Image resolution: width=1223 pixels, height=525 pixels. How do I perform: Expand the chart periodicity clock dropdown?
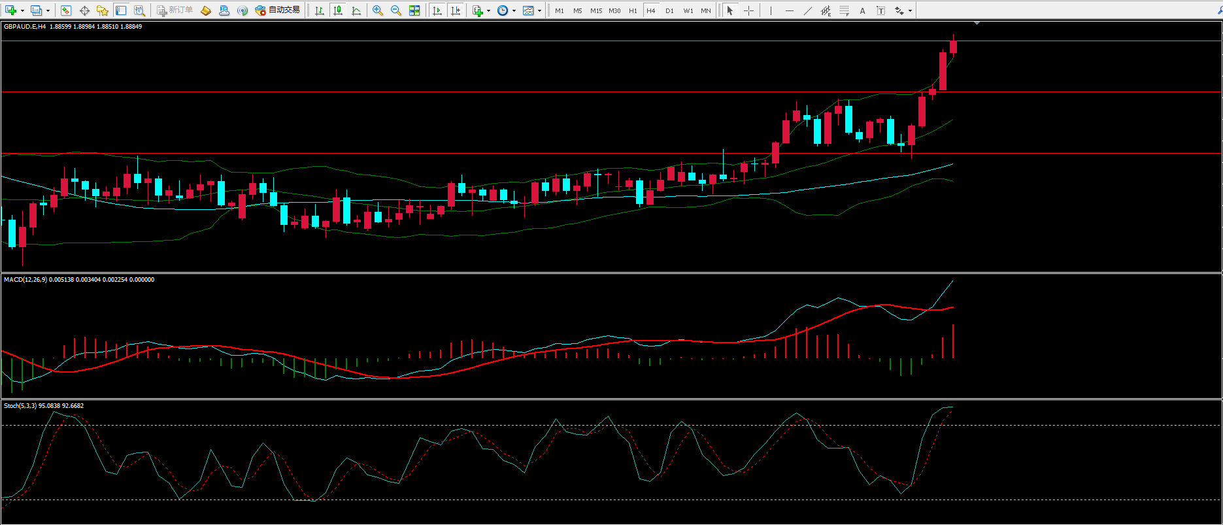pyautogui.click(x=514, y=10)
